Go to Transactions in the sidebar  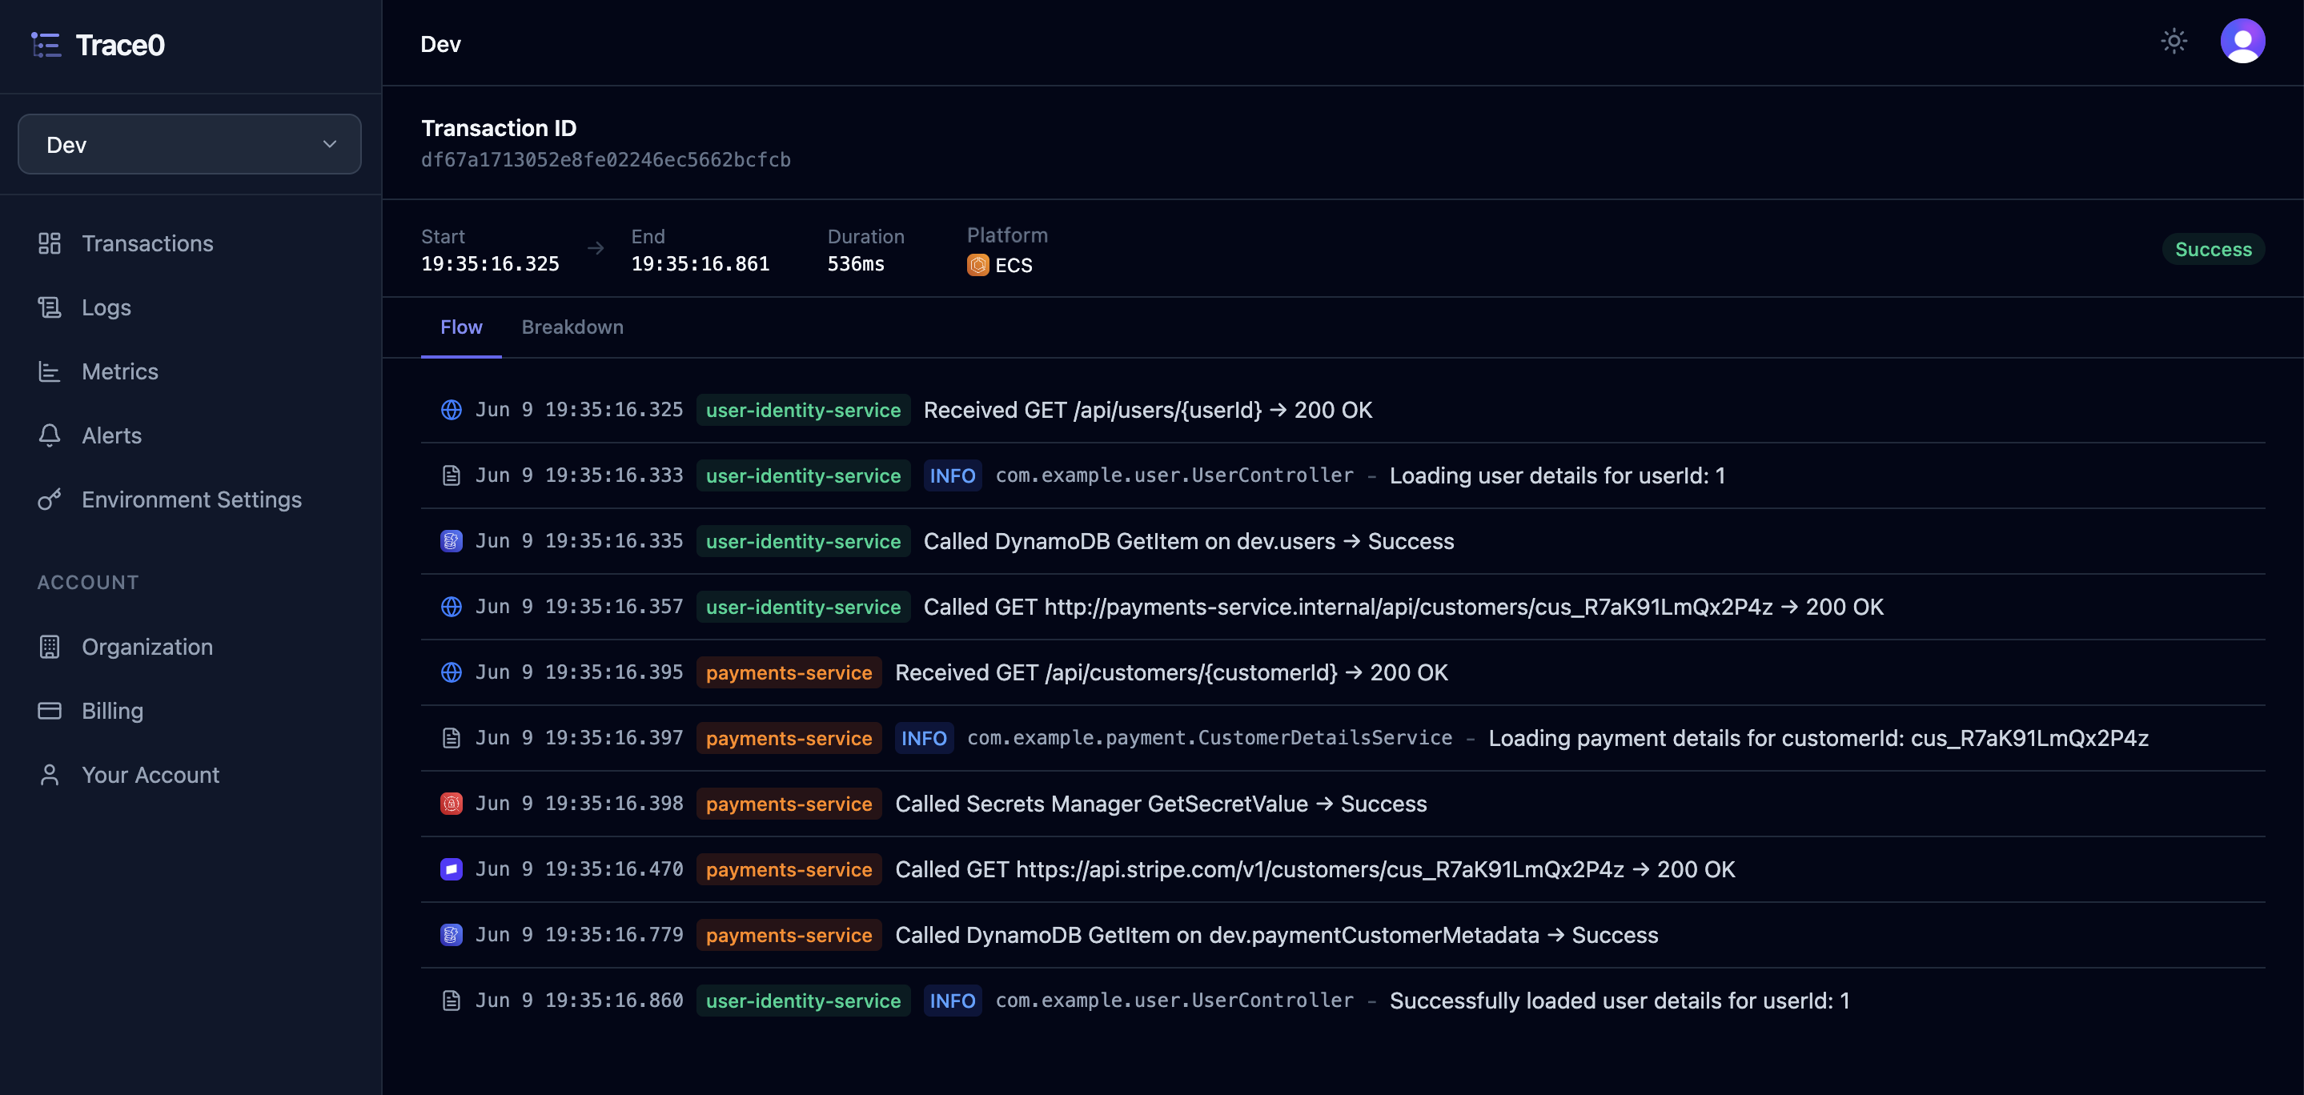[147, 243]
